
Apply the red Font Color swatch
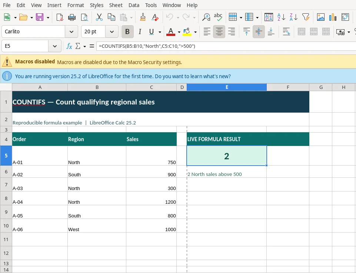pos(171,31)
